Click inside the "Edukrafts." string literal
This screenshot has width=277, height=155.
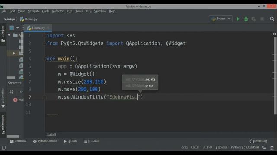coord(123,97)
